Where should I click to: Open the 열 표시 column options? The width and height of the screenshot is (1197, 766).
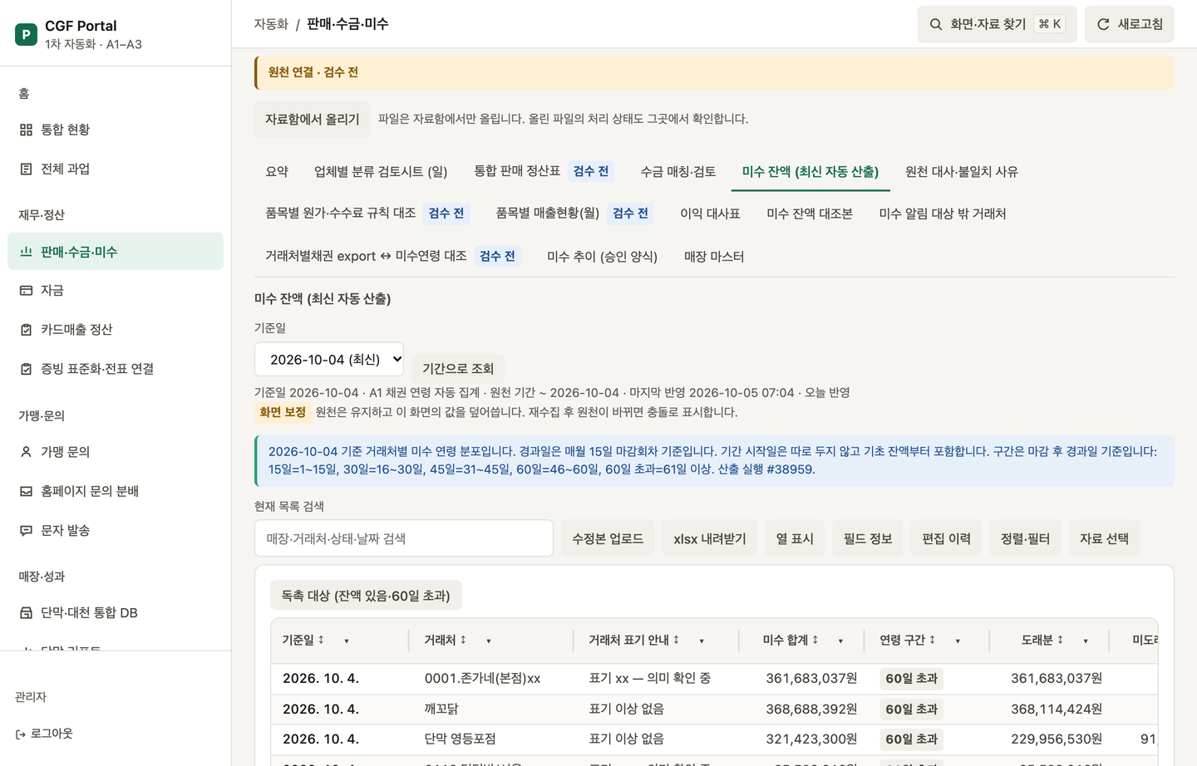click(795, 538)
